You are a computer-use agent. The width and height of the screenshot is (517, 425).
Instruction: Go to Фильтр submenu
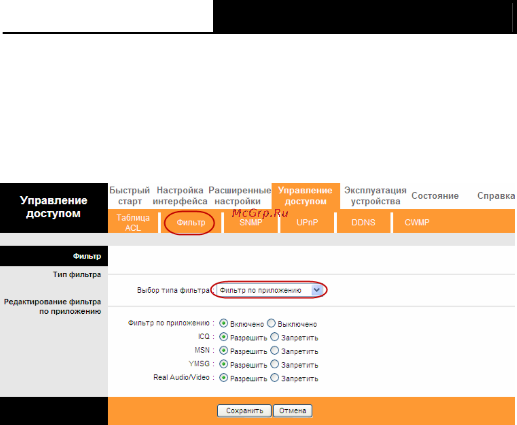coord(191,222)
